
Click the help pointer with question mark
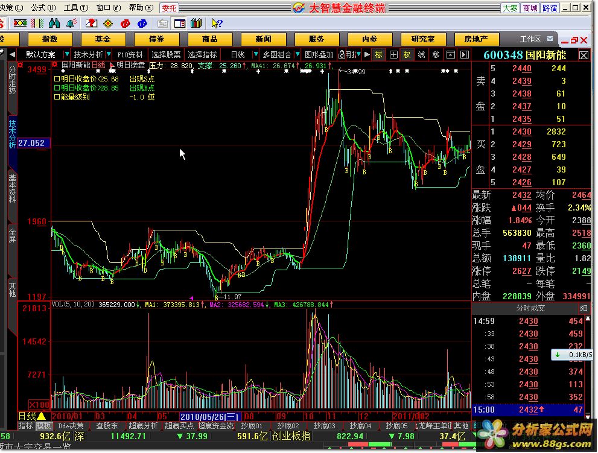[x=217, y=24]
